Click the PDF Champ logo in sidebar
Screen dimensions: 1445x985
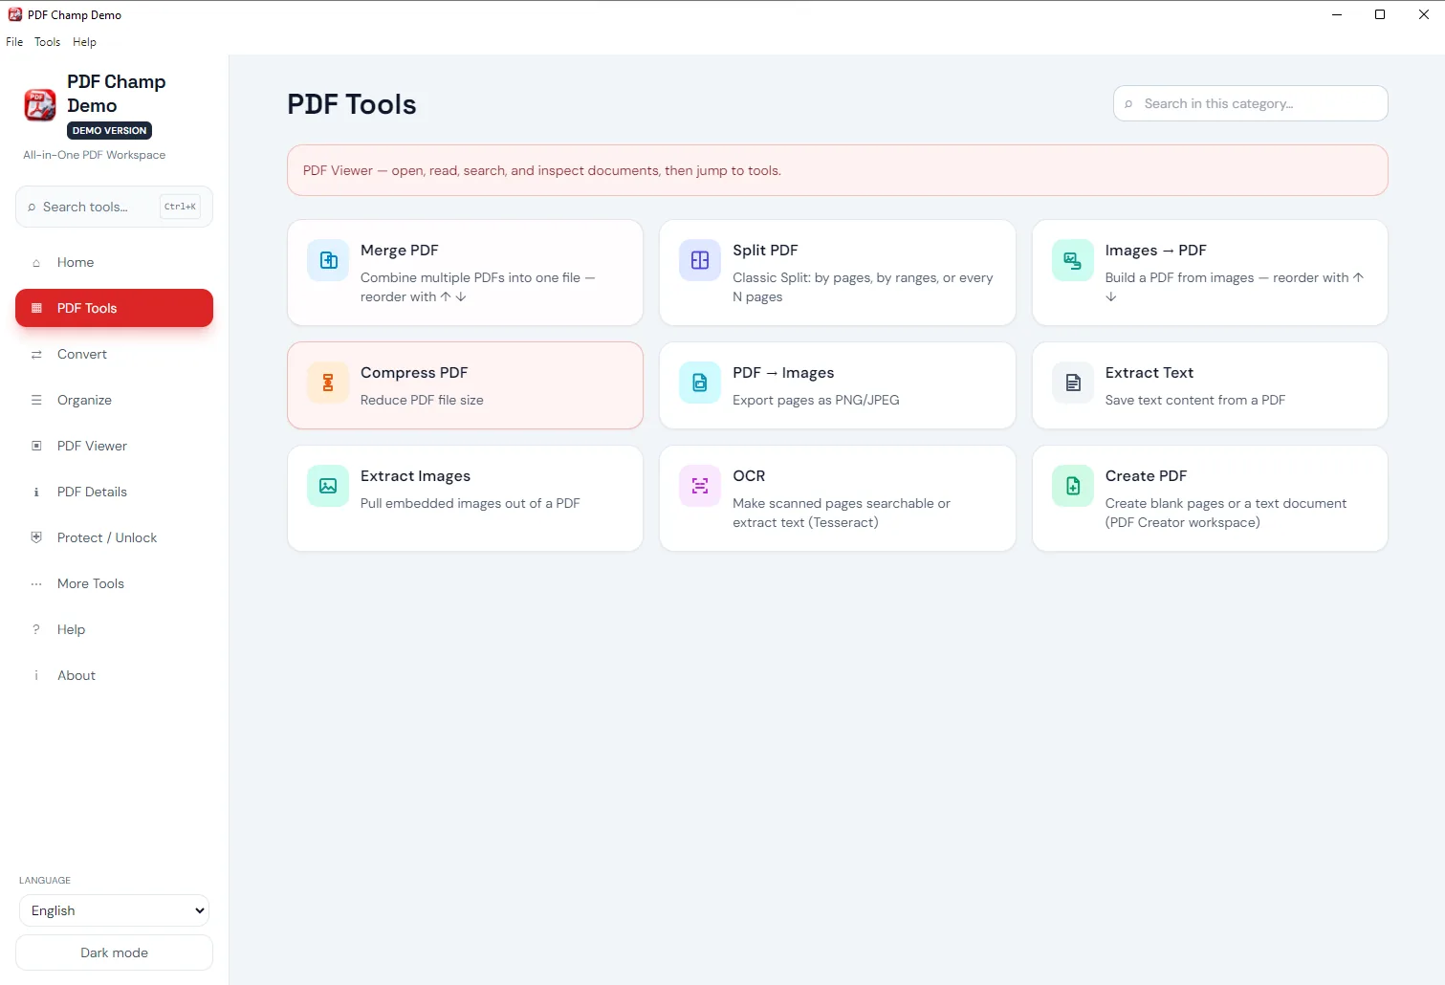coord(40,105)
